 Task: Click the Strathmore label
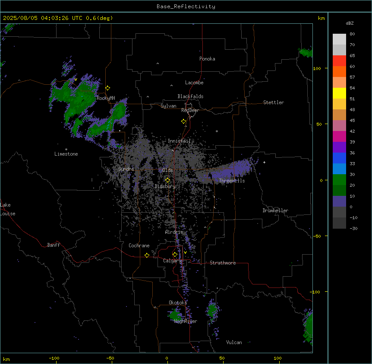tap(223, 263)
